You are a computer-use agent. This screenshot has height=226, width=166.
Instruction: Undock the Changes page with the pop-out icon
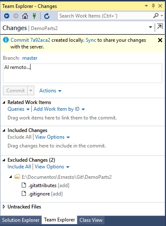point(160,27)
